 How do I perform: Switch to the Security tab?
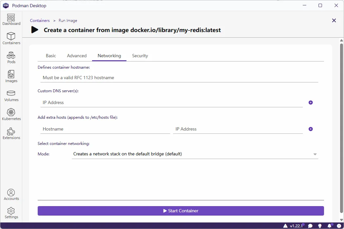[140, 56]
